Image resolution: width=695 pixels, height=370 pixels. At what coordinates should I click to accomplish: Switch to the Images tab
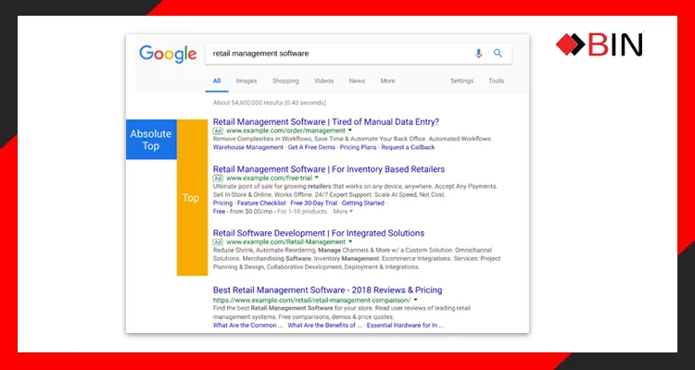coord(246,81)
